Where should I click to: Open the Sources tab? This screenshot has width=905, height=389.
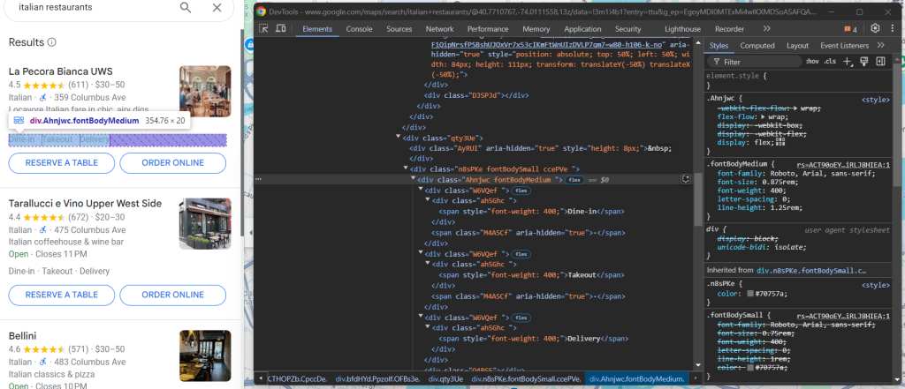(399, 29)
